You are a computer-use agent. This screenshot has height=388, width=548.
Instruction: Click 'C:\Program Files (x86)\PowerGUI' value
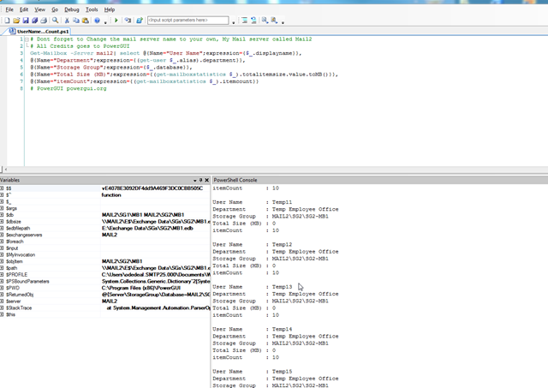[x=140, y=288]
